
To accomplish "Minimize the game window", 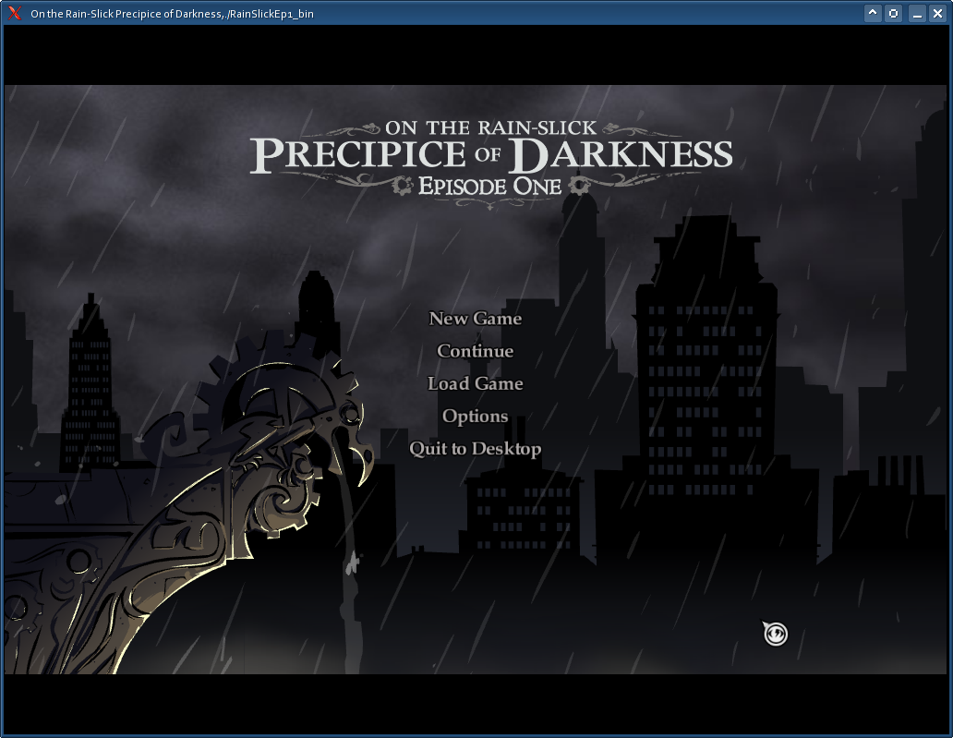I will [x=917, y=13].
